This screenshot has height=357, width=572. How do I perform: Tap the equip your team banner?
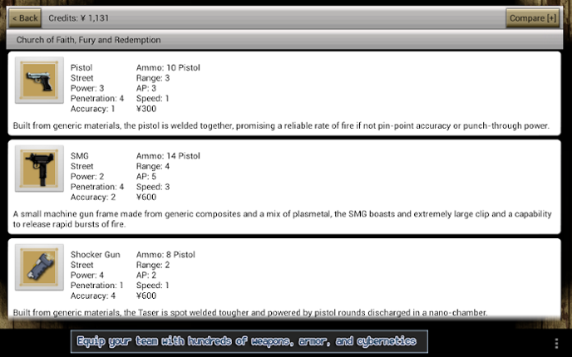(x=249, y=341)
